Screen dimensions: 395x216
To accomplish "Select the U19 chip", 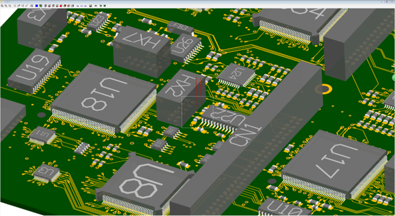I will click(x=34, y=72).
